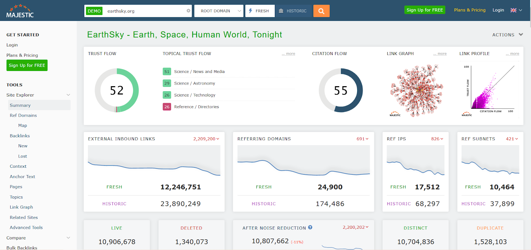Expand the language selector chevron
The width and height of the screenshot is (531, 250).
coord(520,10)
